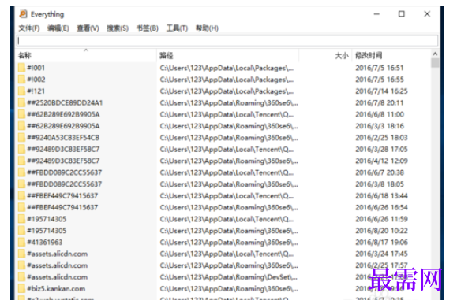Click folder icon of #41361963
Image resolution: width=457 pixels, height=304 pixels.
[21, 243]
